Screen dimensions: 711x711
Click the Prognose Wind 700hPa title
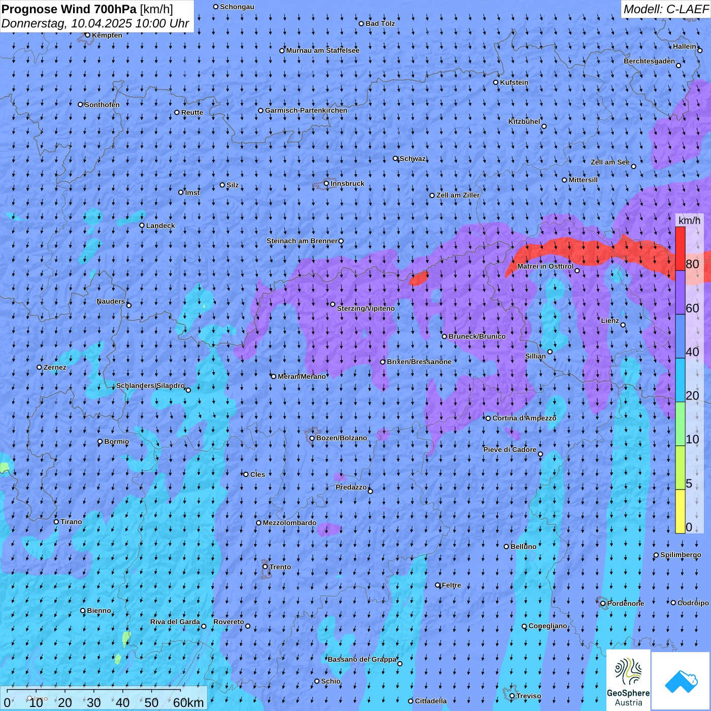tap(87, 9)
